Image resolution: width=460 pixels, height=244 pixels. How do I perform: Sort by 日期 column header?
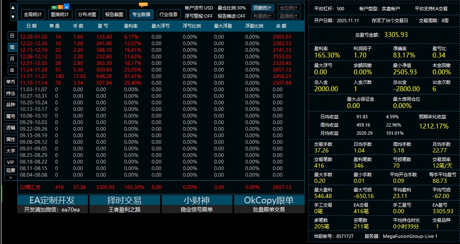[31, 26]
